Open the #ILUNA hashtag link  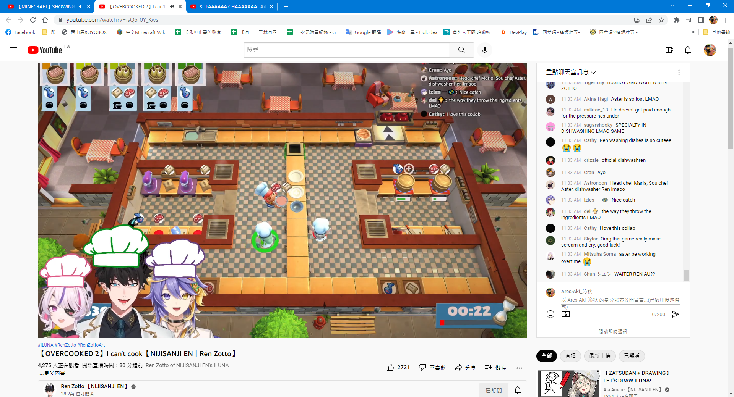point(45,345)
